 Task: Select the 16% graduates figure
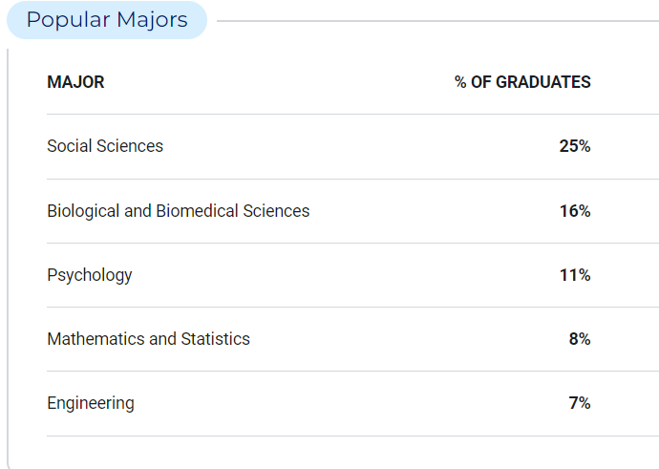575,211
